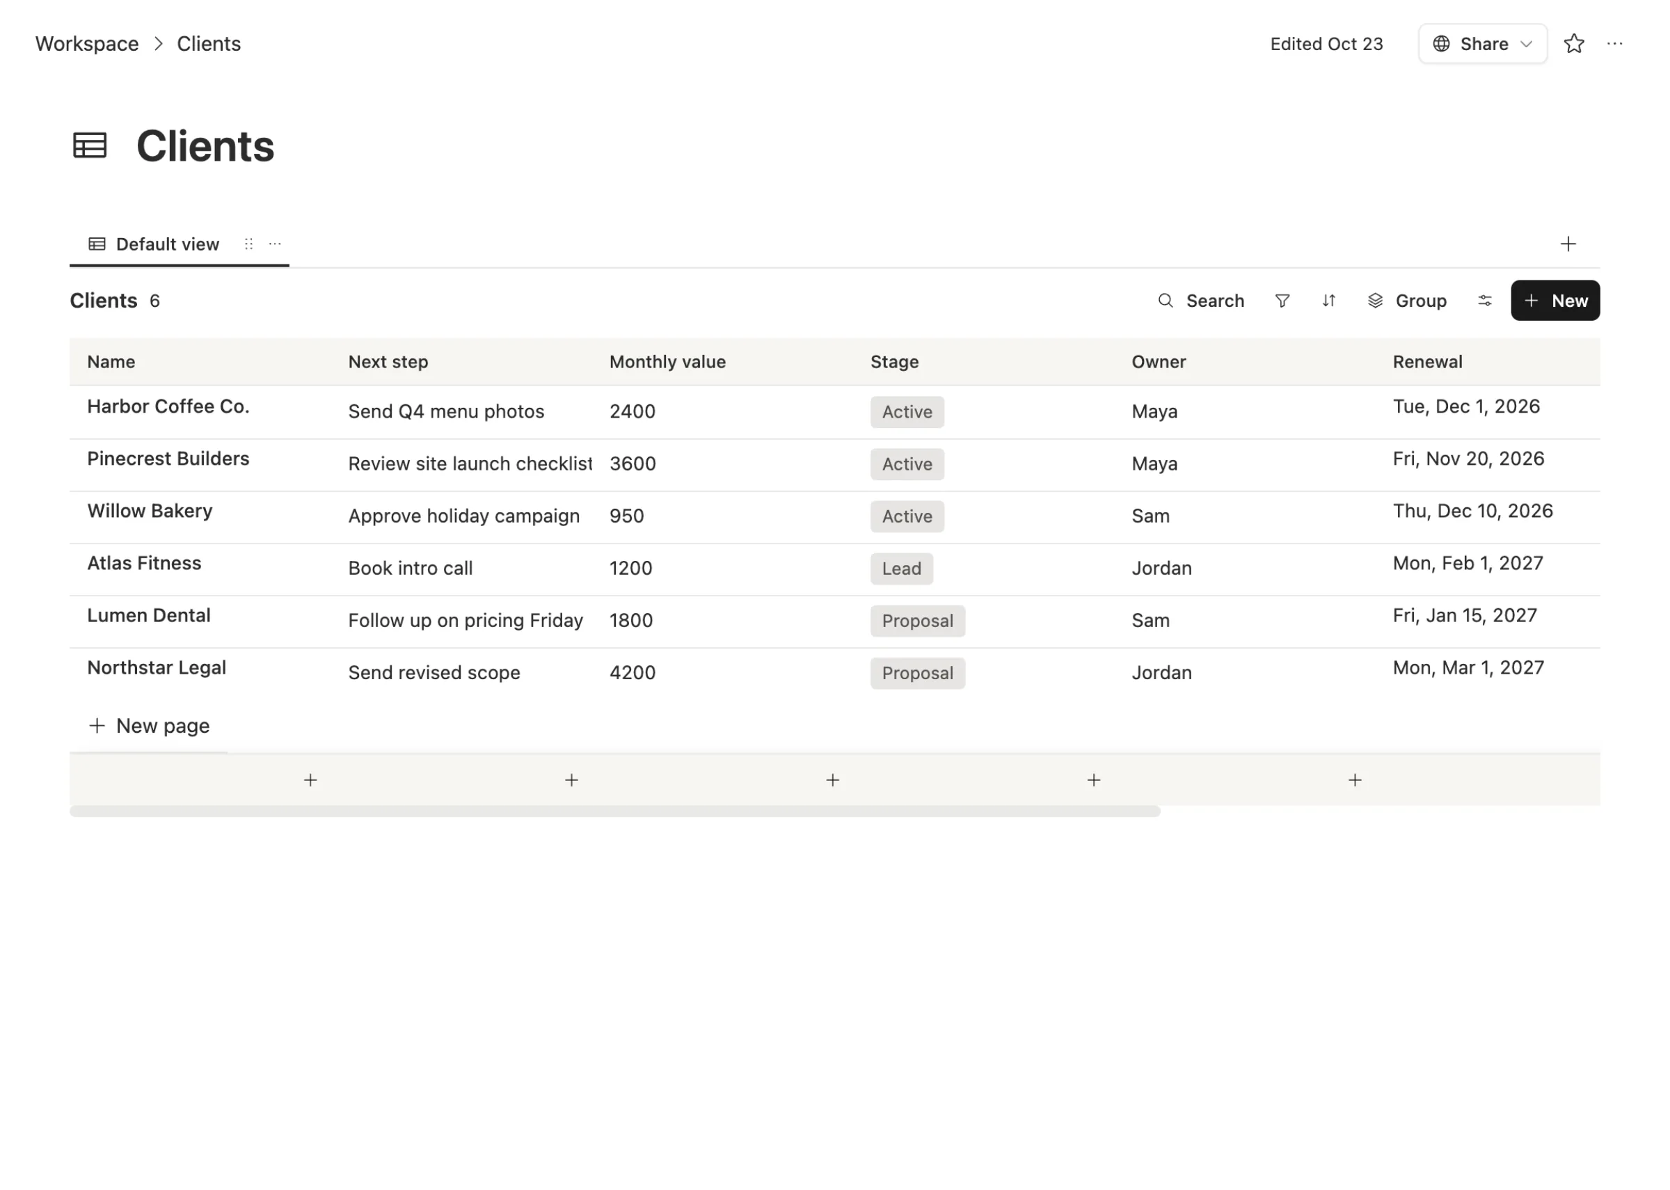1670x1190 pixels.
Task: Click the plus under Next step column
Action: pos(572,780)
